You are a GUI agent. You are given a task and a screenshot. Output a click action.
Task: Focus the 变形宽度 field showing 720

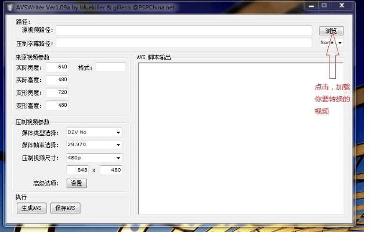coord(57,93)
